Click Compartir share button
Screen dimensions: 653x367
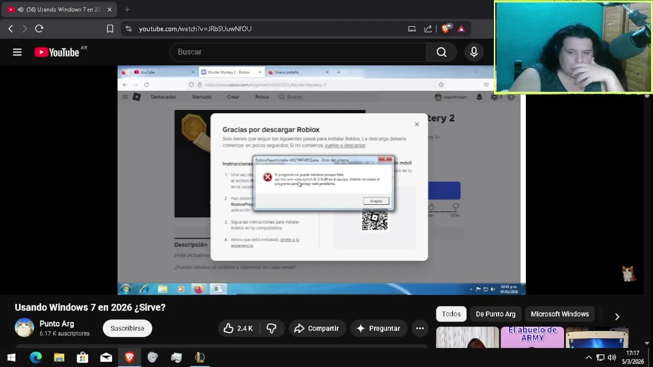(316, 328)
